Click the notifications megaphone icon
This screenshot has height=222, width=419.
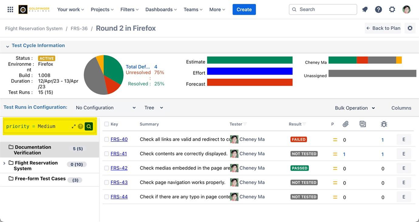click(x=365, y=9)
